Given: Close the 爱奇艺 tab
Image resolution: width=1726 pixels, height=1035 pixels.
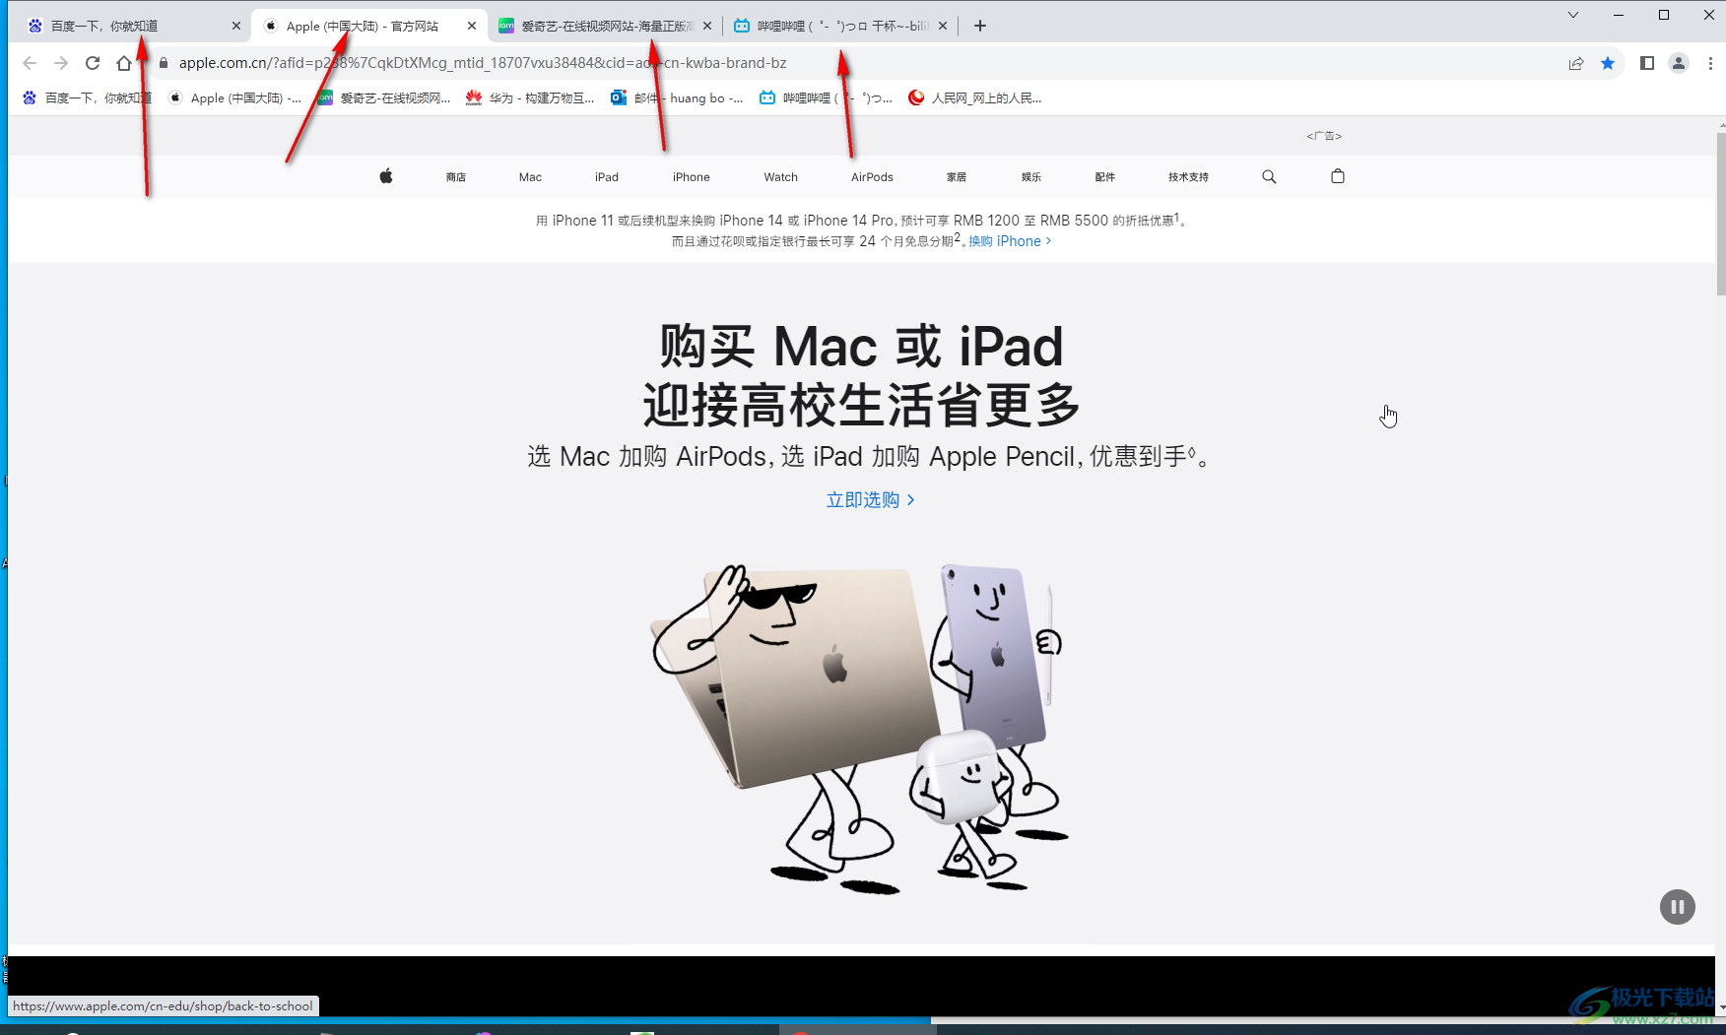Looking at the screenshot, I should (x=707, y=26).
